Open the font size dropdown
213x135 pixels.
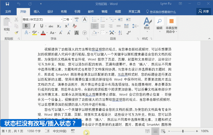(x=71, y=19)
